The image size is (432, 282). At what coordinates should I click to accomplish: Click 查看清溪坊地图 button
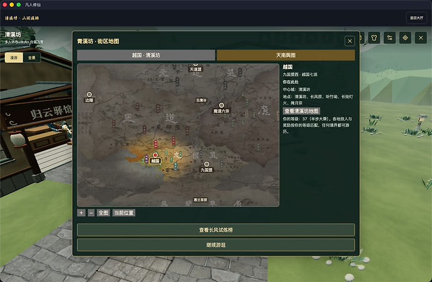point(301,111)
